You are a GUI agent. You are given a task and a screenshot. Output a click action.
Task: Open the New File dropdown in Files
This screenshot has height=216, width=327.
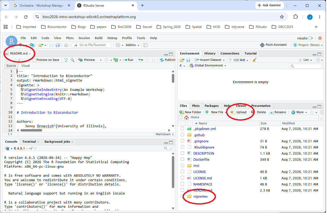pyautogui.click(x=216, y=112)
